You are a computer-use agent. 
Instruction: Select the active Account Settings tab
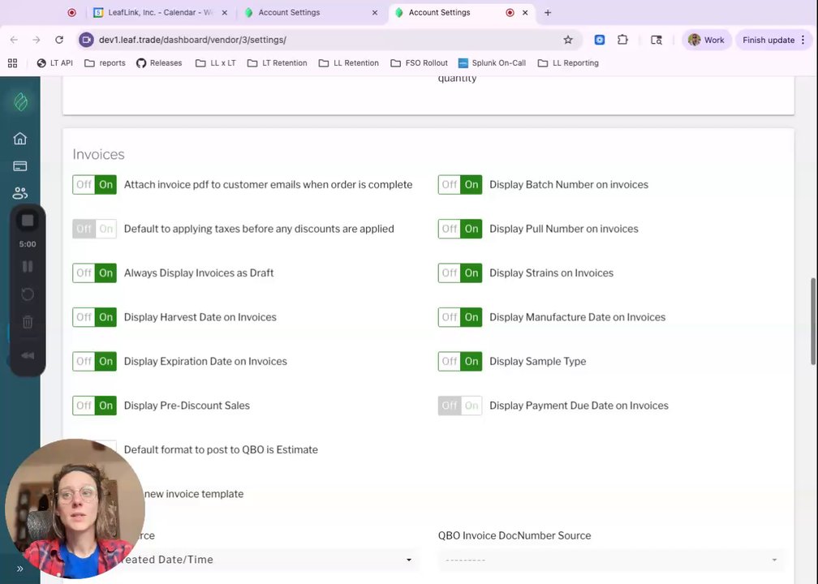[x=462, y=12]
